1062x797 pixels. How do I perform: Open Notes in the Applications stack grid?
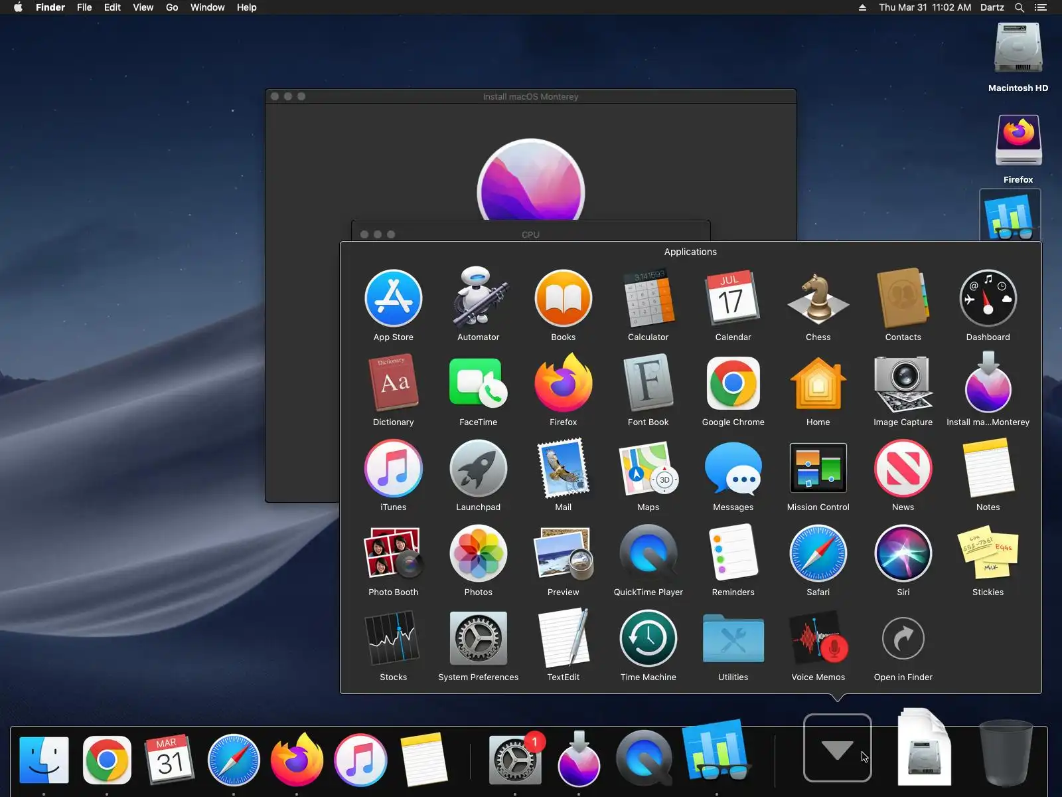(x=988, y=468)
